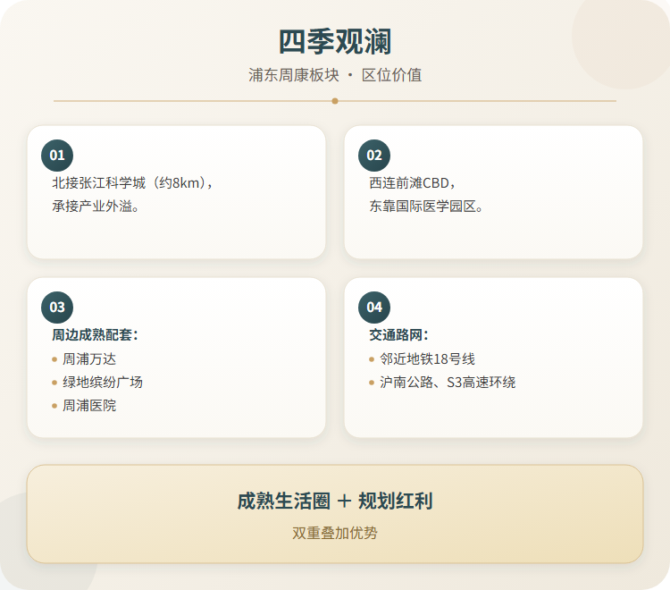Click the 03 number badge
The height and width of the screenshot is (590, 670).
57,308
